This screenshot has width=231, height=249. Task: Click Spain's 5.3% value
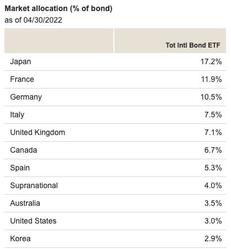[x=213, y=168]
